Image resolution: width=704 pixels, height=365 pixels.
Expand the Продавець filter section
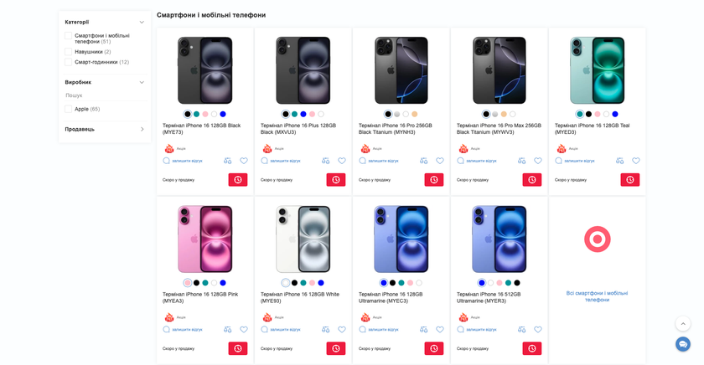[x=142, y=129]
